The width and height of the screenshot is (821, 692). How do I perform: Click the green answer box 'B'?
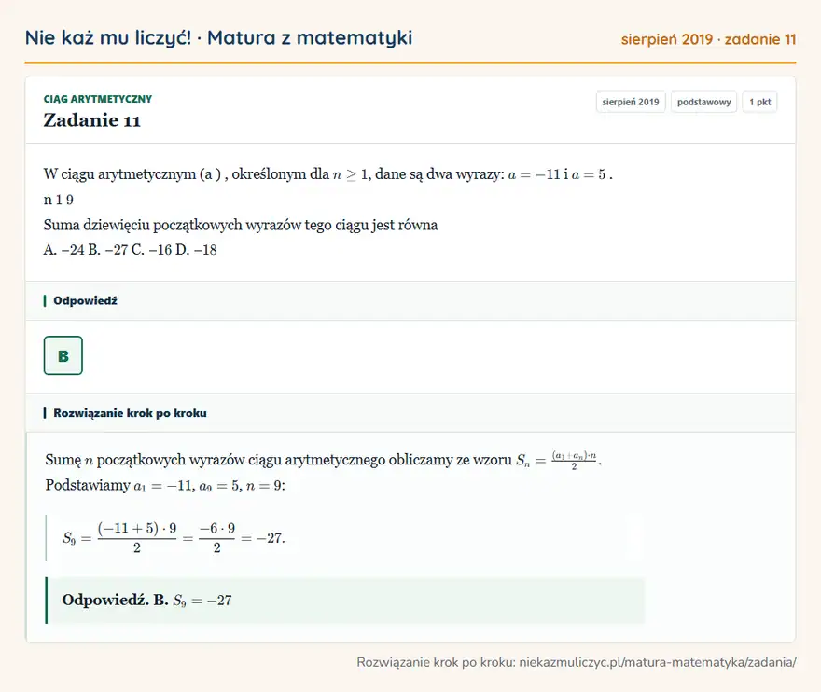coord(63,355)
